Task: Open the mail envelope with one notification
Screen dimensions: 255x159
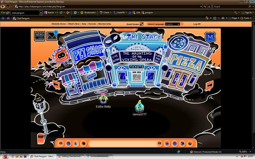Action: pyautogui.click(x=52, y=35)
